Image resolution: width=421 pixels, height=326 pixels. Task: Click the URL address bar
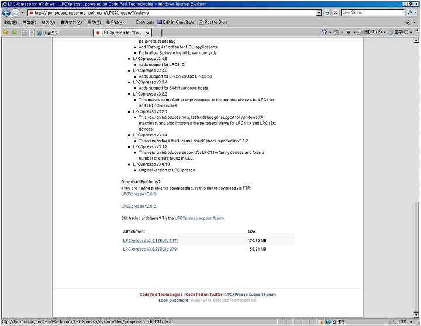pos(172,13)
